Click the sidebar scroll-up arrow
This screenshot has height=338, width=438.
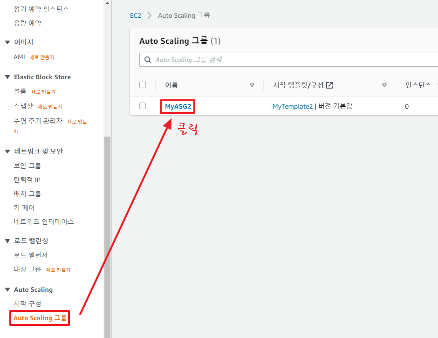[x=107, y=3]
